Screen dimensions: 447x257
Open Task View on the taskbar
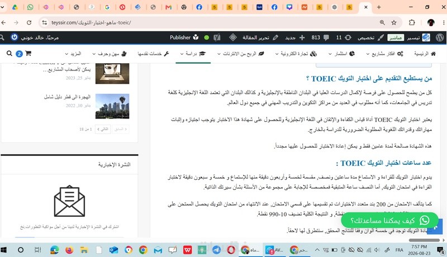coord(37,250)
